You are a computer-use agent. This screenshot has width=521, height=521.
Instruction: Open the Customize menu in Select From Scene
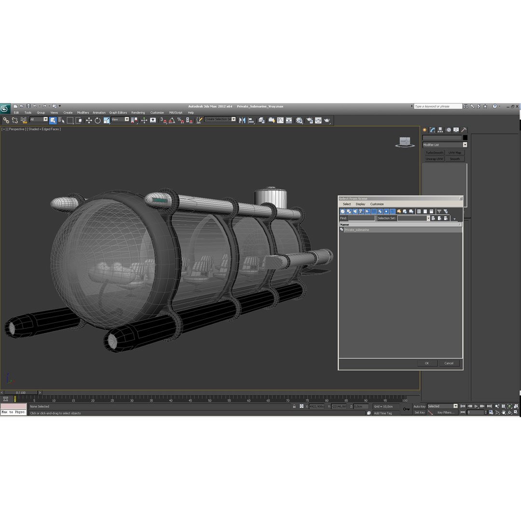[x=377, y=204]
